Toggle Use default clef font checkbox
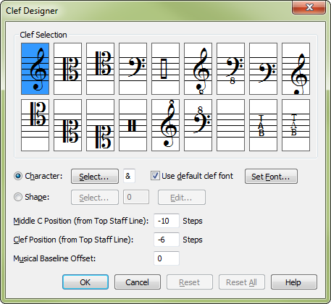The image size is (331, 304). [x=155, y=176]
